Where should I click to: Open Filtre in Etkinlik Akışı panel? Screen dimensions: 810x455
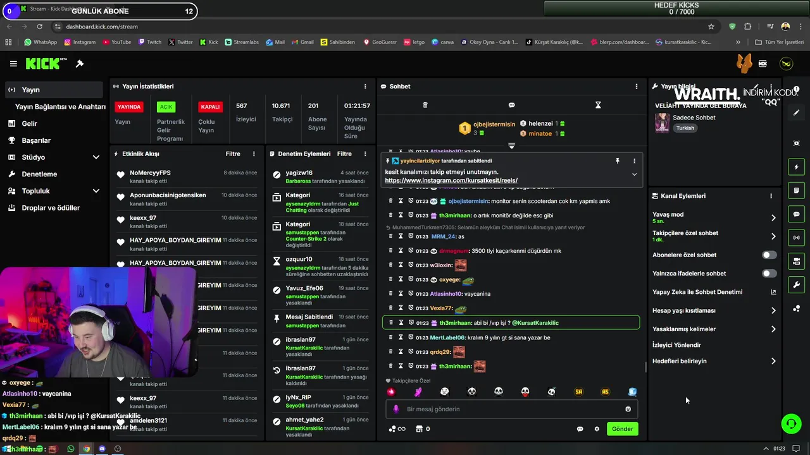click(x=233, y=154)
